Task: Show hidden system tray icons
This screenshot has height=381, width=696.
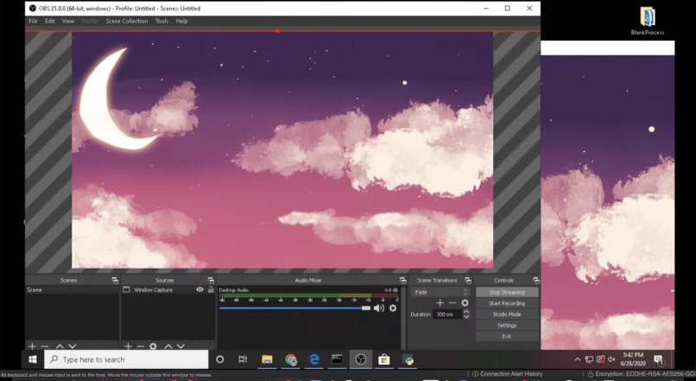Action: click(578, 359)
